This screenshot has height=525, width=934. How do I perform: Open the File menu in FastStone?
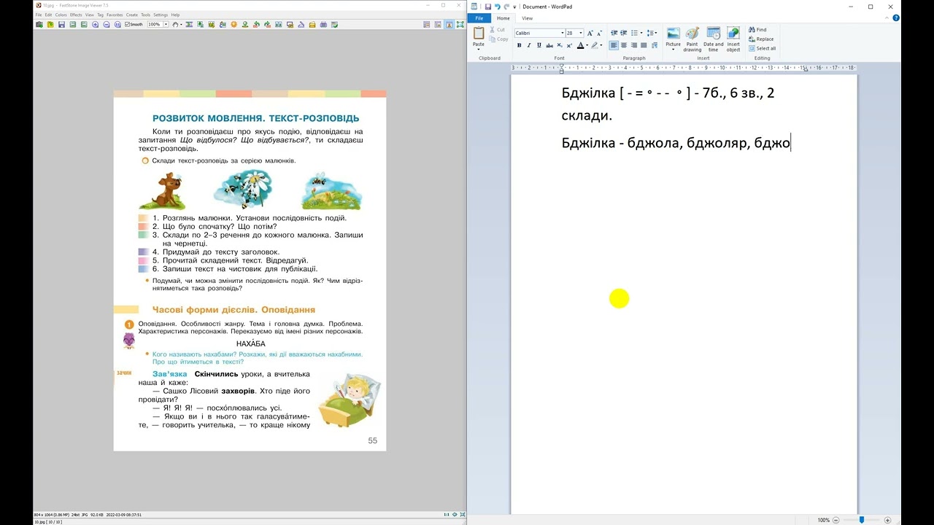[x=39, y=15]
